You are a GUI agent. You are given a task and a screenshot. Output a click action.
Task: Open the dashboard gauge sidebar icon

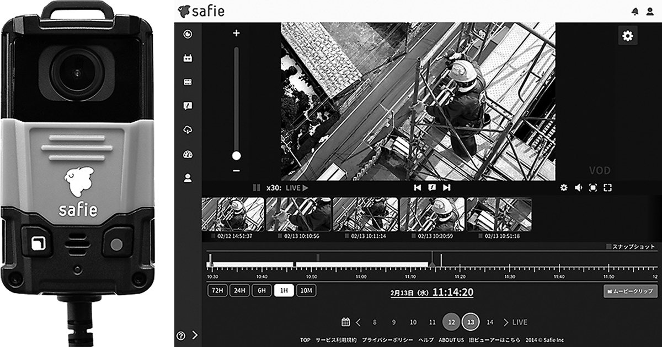188,154
